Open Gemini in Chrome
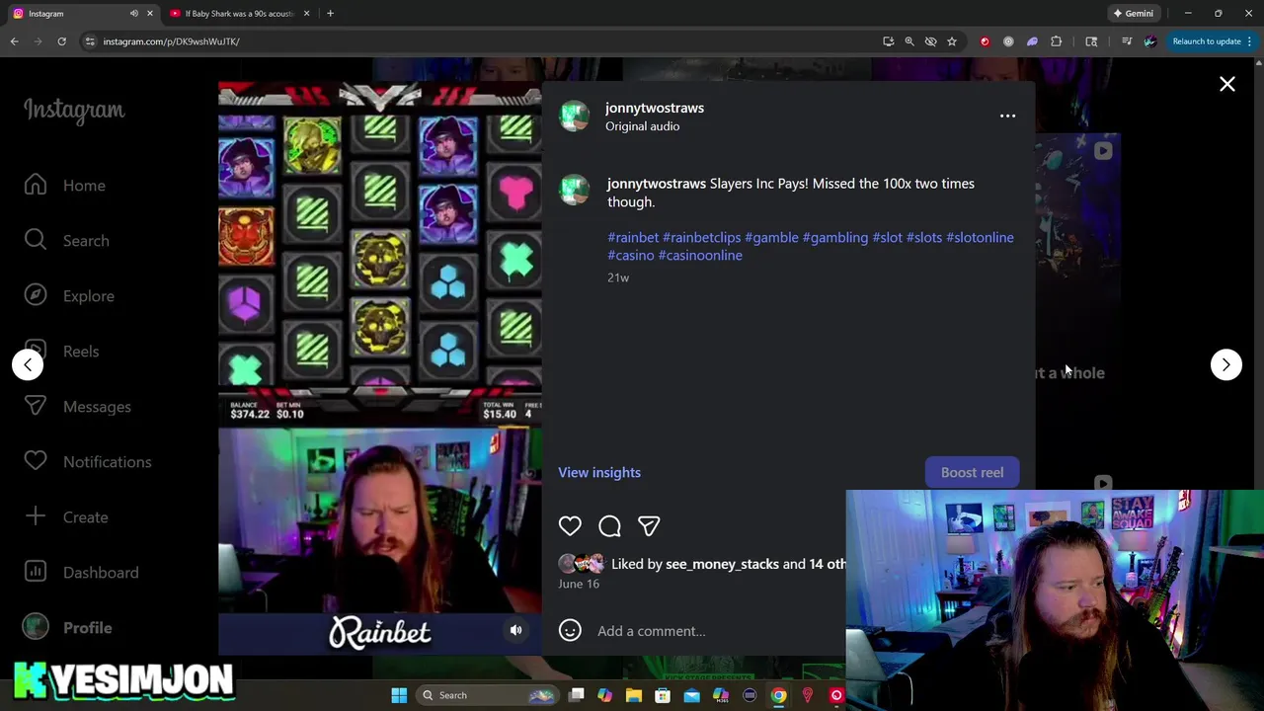This screenshot has width=1264, height=711. (1133, 14)
